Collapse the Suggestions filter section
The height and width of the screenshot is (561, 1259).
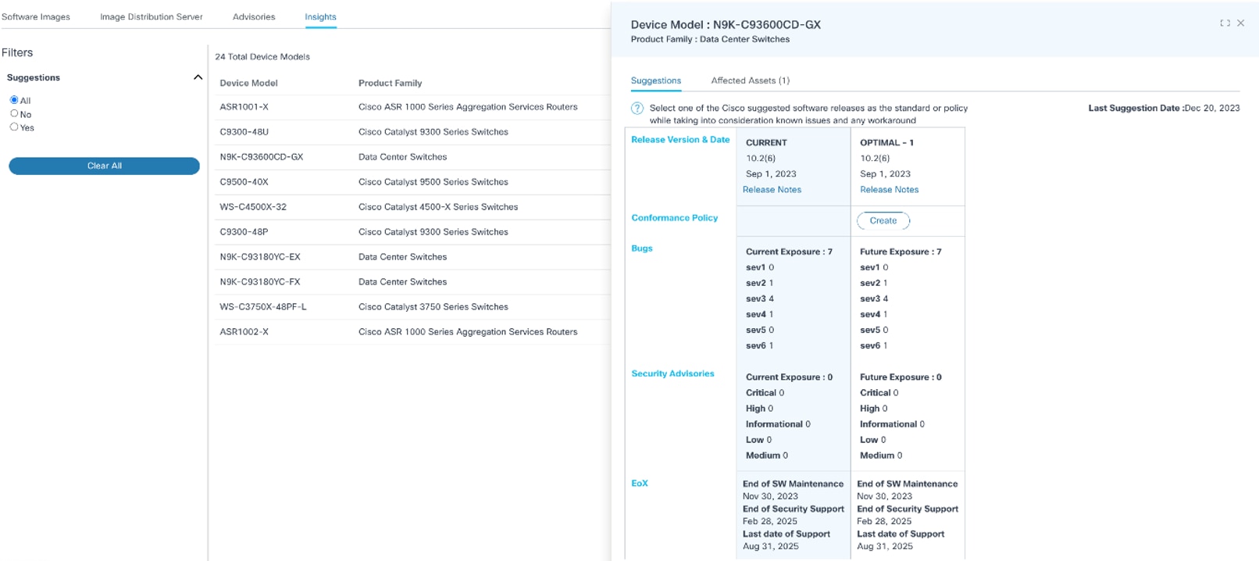pyautogui.click(x=198, y=77)
